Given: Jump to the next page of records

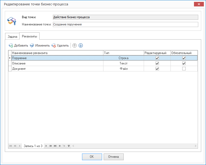Looking at the screenshot, I should pos(50,146).
